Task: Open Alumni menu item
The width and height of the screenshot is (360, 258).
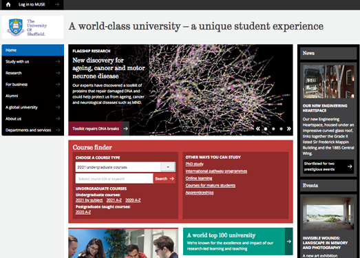Action: pos(12,96)
